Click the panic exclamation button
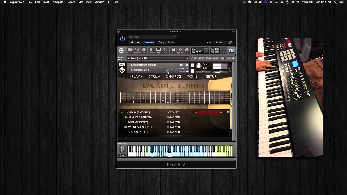This screenshot has width=347, height=195. (206, 51)
